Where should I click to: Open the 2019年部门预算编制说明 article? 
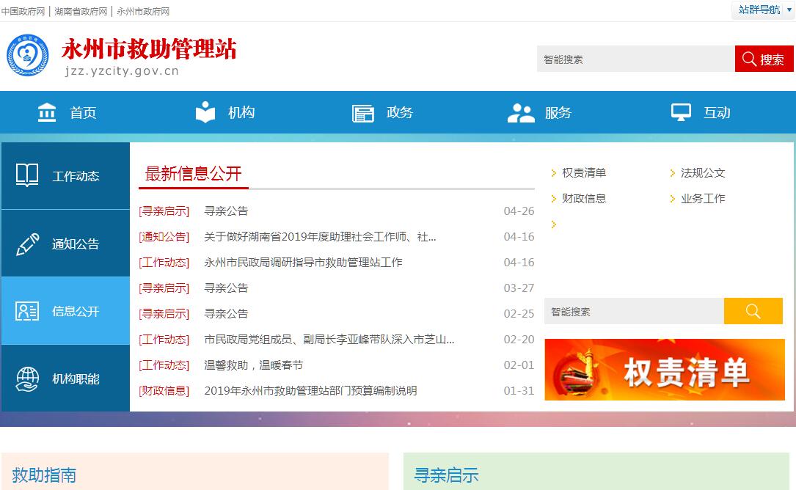tap(310, 391)
